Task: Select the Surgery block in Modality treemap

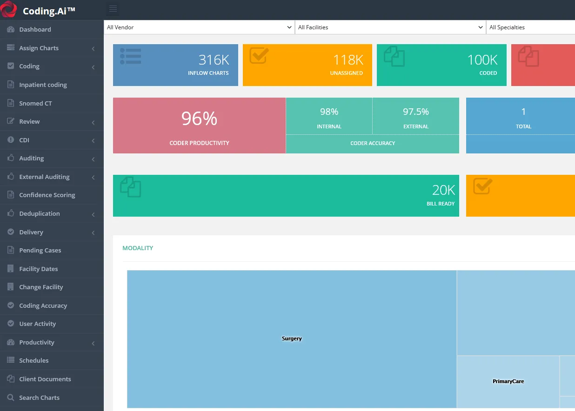Action: pos(292,339)
